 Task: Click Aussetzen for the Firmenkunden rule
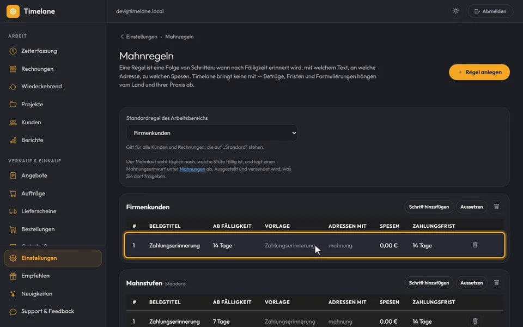tap(471, 207)
